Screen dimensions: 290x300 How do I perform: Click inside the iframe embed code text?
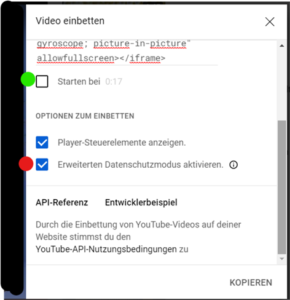point(127,51)
